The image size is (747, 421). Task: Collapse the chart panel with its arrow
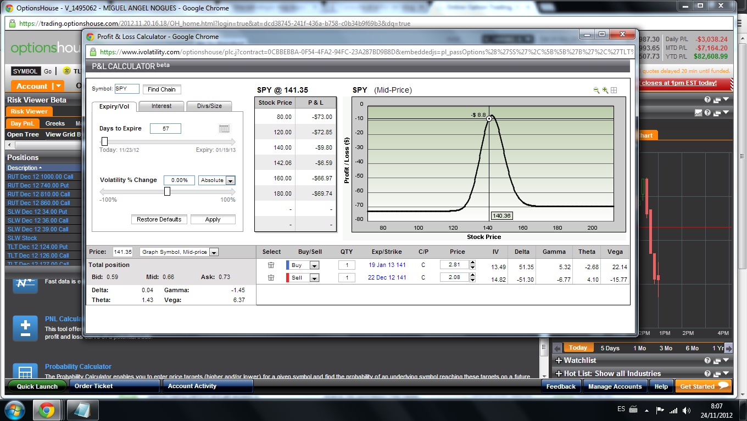pos(726,113)
